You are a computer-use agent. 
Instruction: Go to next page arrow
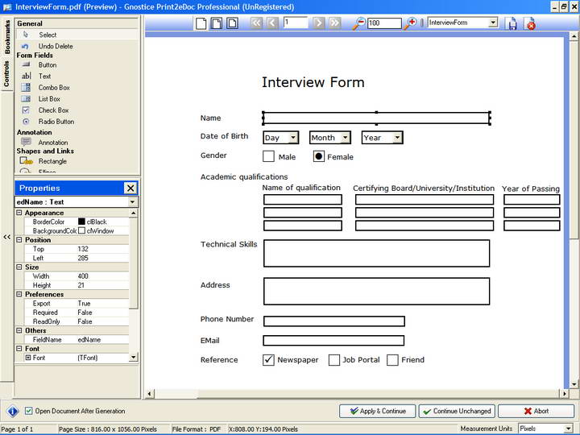click(318, 23)
